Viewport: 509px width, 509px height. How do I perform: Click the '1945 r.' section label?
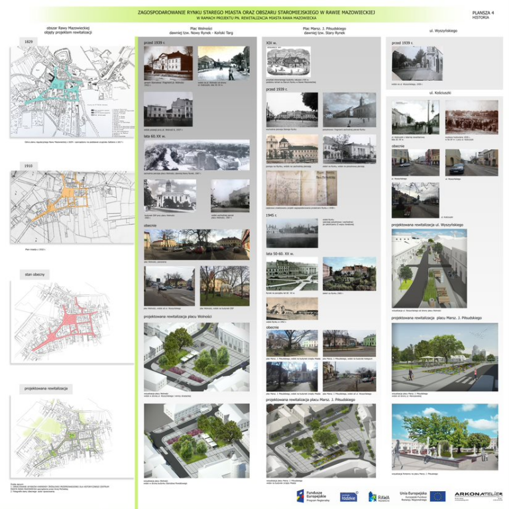270,215
